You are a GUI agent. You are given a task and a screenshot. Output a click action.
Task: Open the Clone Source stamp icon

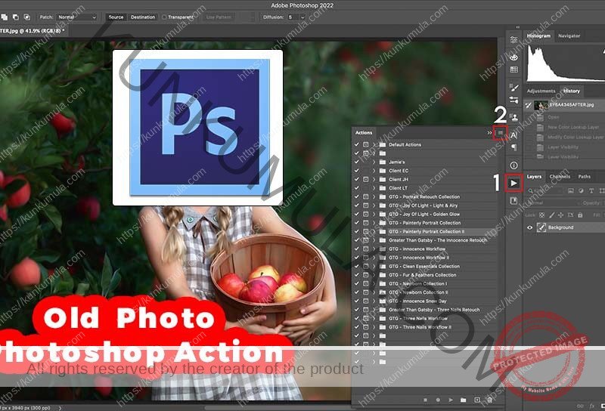point(513,117)
